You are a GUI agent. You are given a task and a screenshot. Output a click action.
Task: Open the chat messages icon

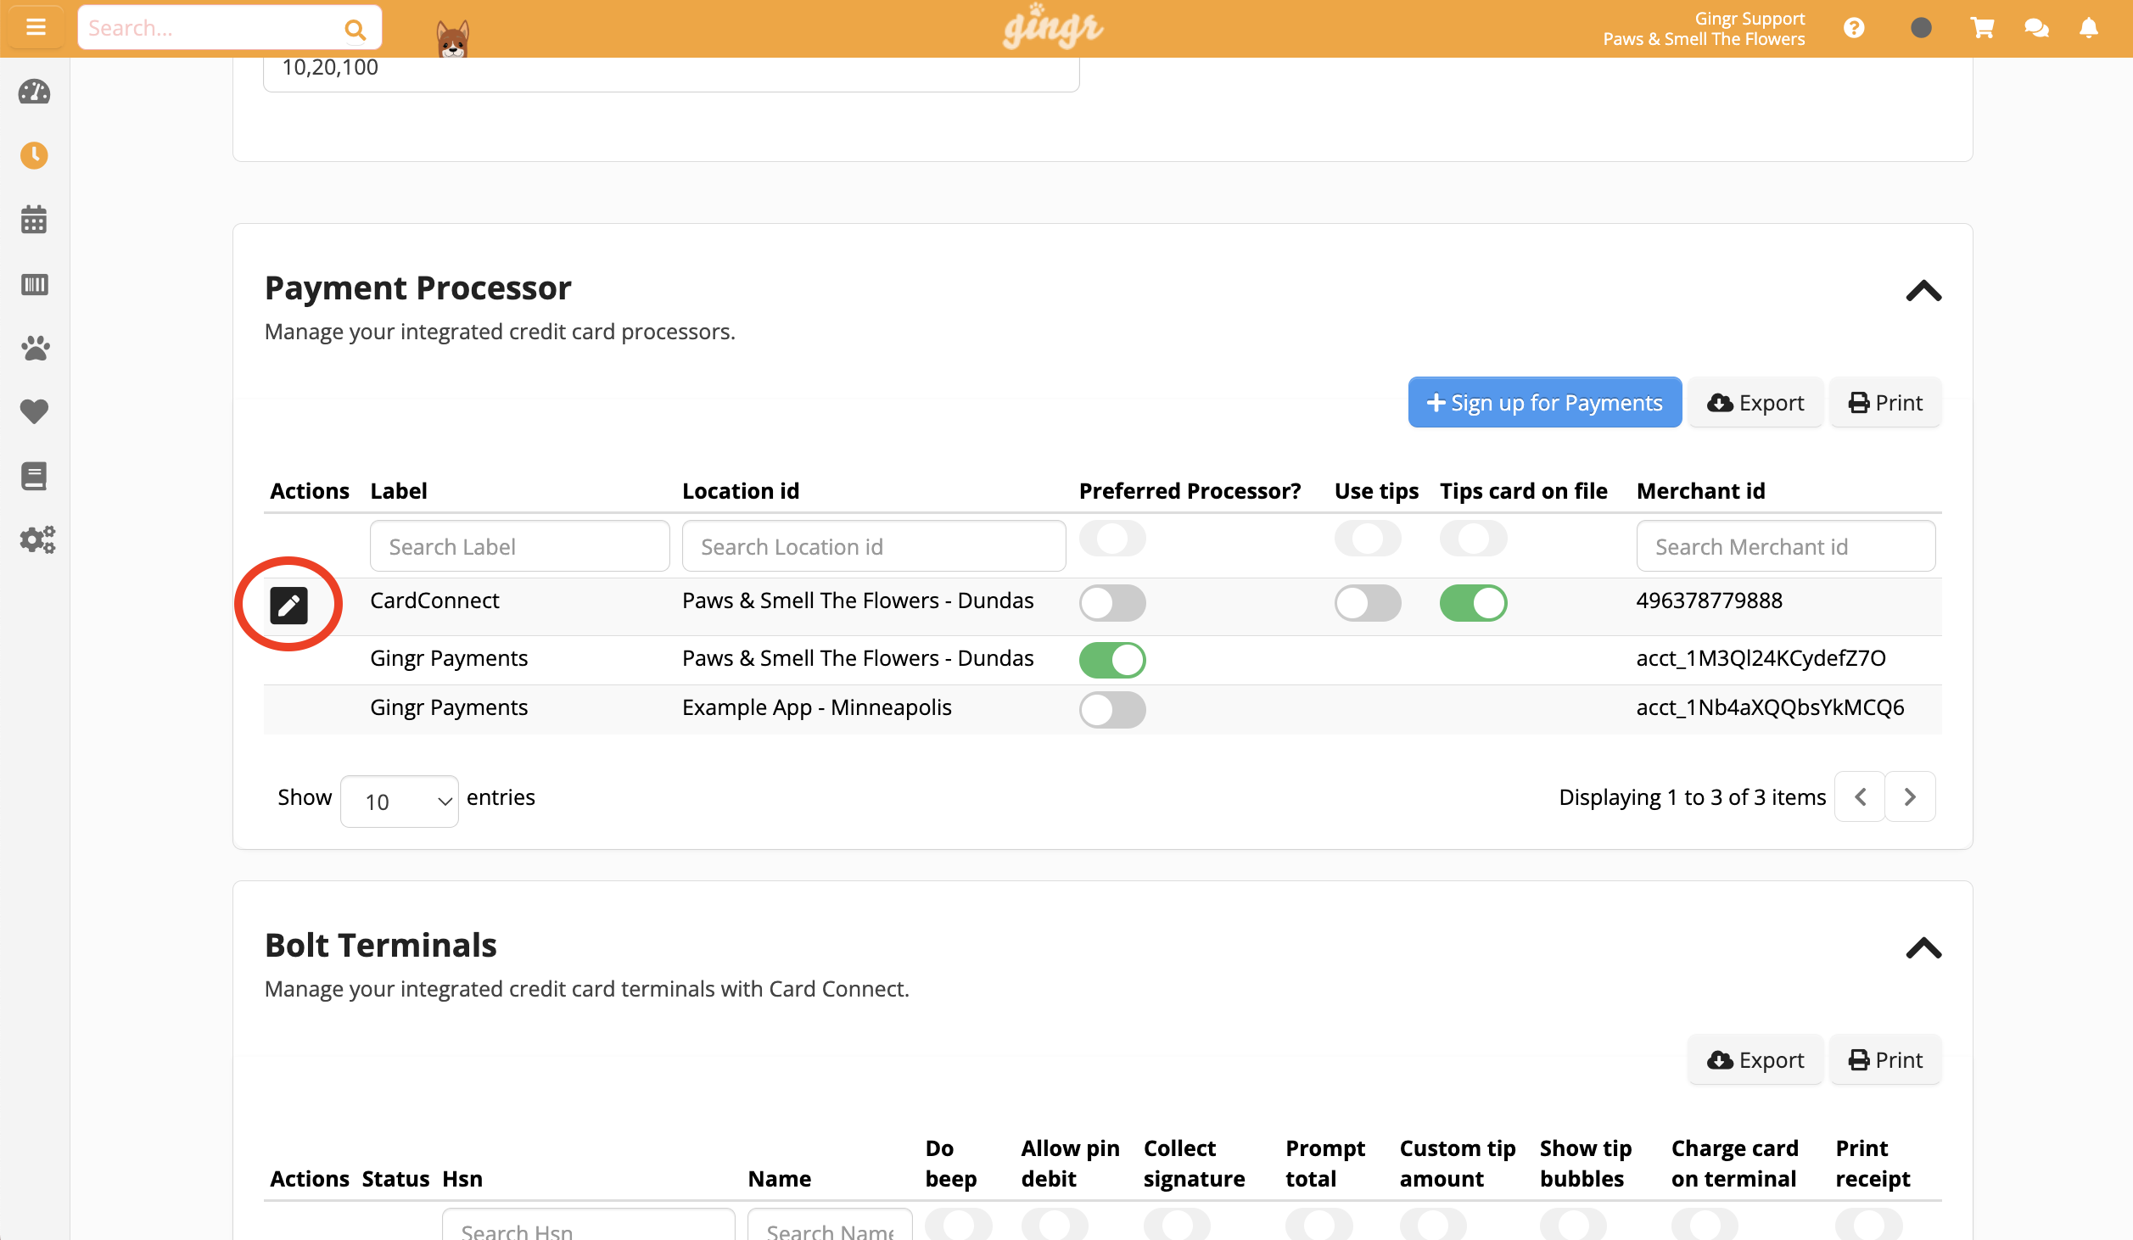pyautogui.click(x=2036, y=28)
